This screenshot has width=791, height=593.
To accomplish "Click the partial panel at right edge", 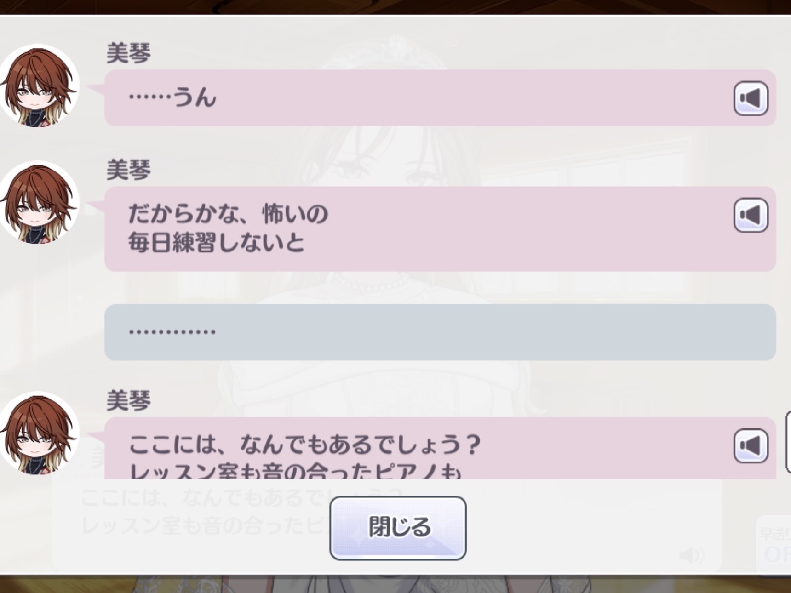I will [x=788, y=441].
